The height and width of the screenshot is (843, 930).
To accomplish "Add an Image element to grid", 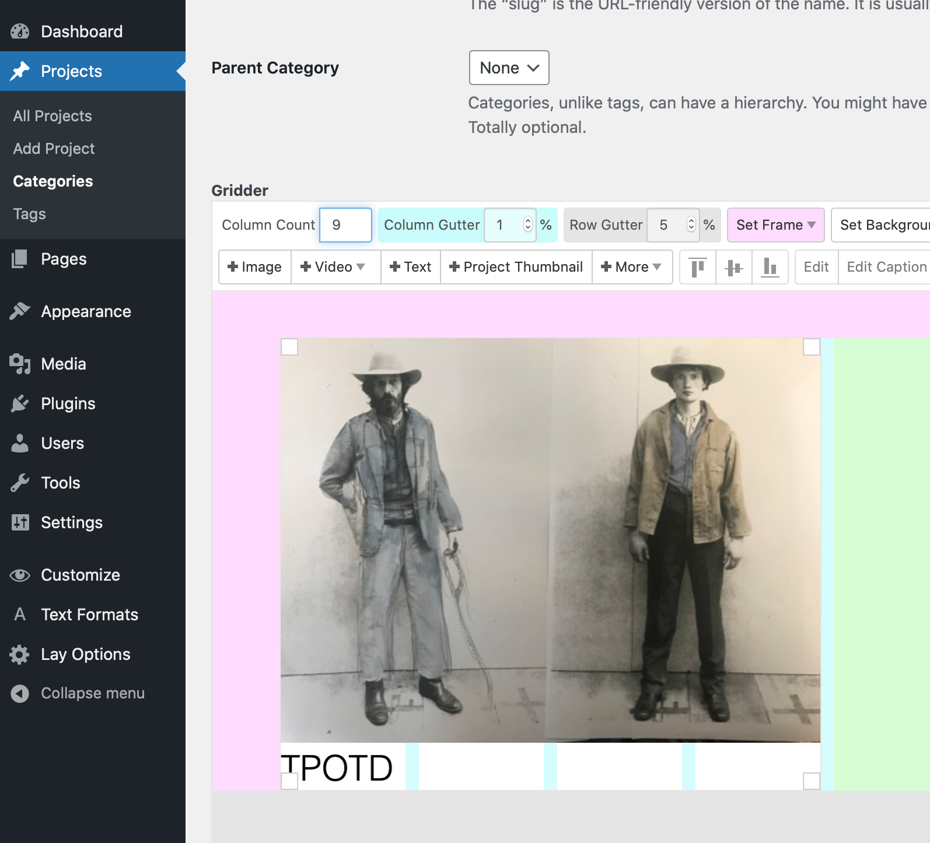I will (x=255, y=267).
